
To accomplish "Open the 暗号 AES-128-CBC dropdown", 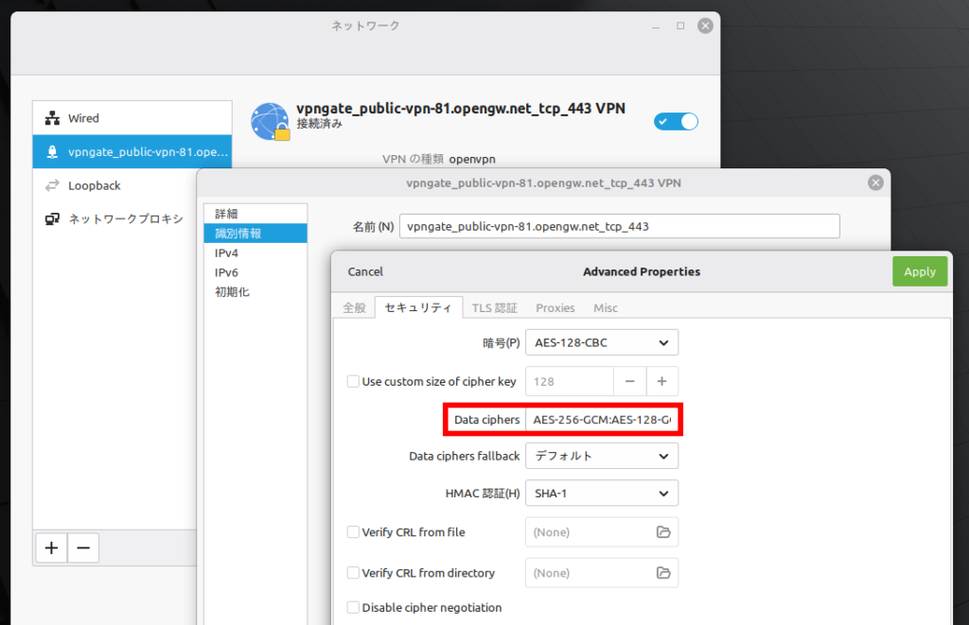I will point(602,341).
